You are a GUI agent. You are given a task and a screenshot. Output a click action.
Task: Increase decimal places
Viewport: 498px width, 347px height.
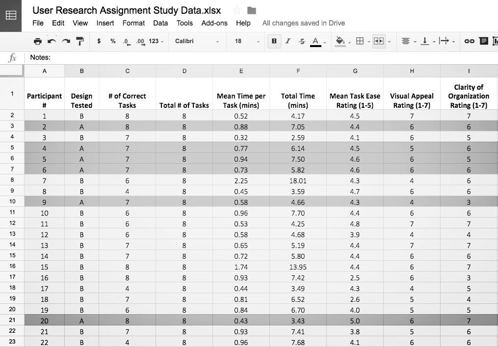[140, 41]
